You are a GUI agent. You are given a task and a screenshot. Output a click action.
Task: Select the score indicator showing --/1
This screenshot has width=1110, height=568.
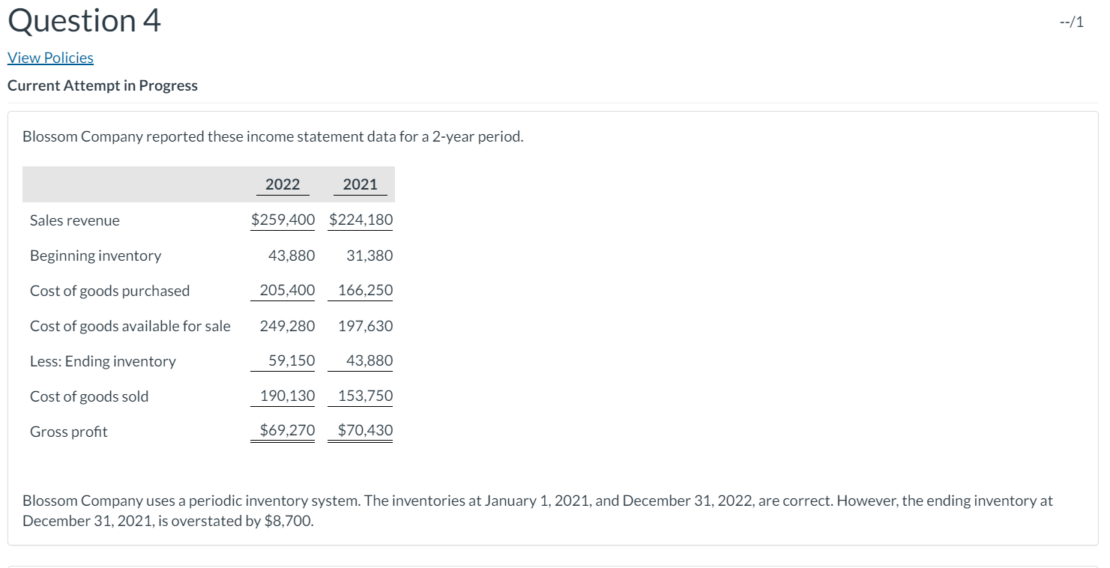[x=1072, y=22]
